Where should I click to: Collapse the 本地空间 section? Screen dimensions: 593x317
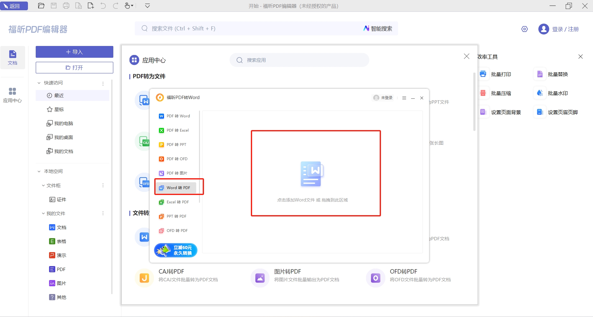39,171
